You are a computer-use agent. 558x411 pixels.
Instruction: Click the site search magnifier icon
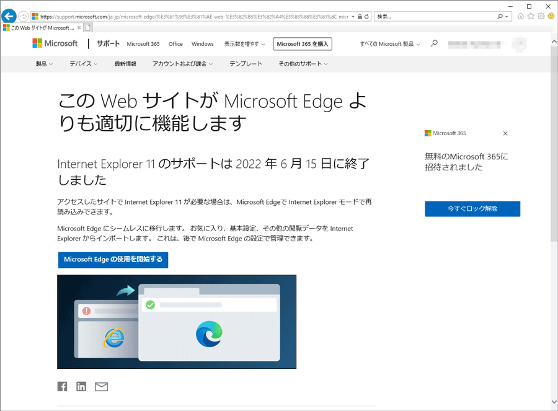434,43
